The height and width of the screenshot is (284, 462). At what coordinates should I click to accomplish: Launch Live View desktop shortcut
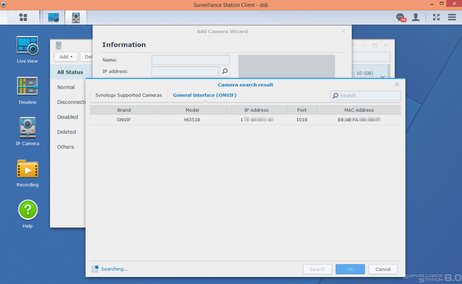click(x=27, y=50)
